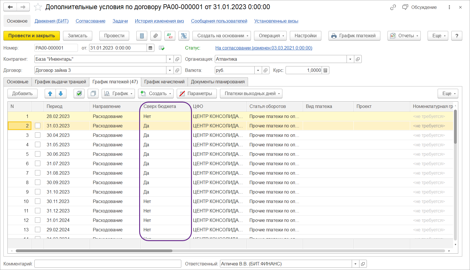Viewport: 470px width, 270px height.
Task: Open История изменения виз section
Action: click(x=160, y=21)
